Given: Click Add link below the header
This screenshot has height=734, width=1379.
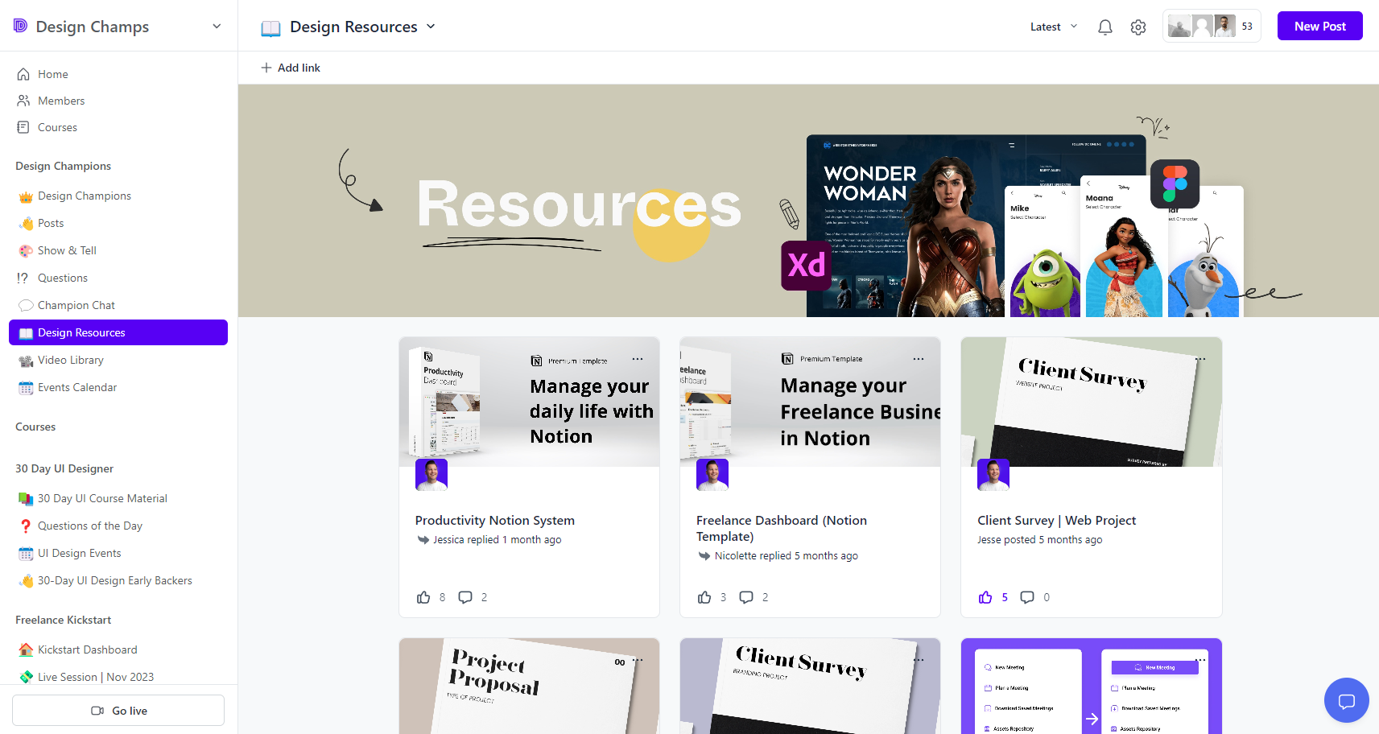Looking at the screenshot, I should coord(291,68).
